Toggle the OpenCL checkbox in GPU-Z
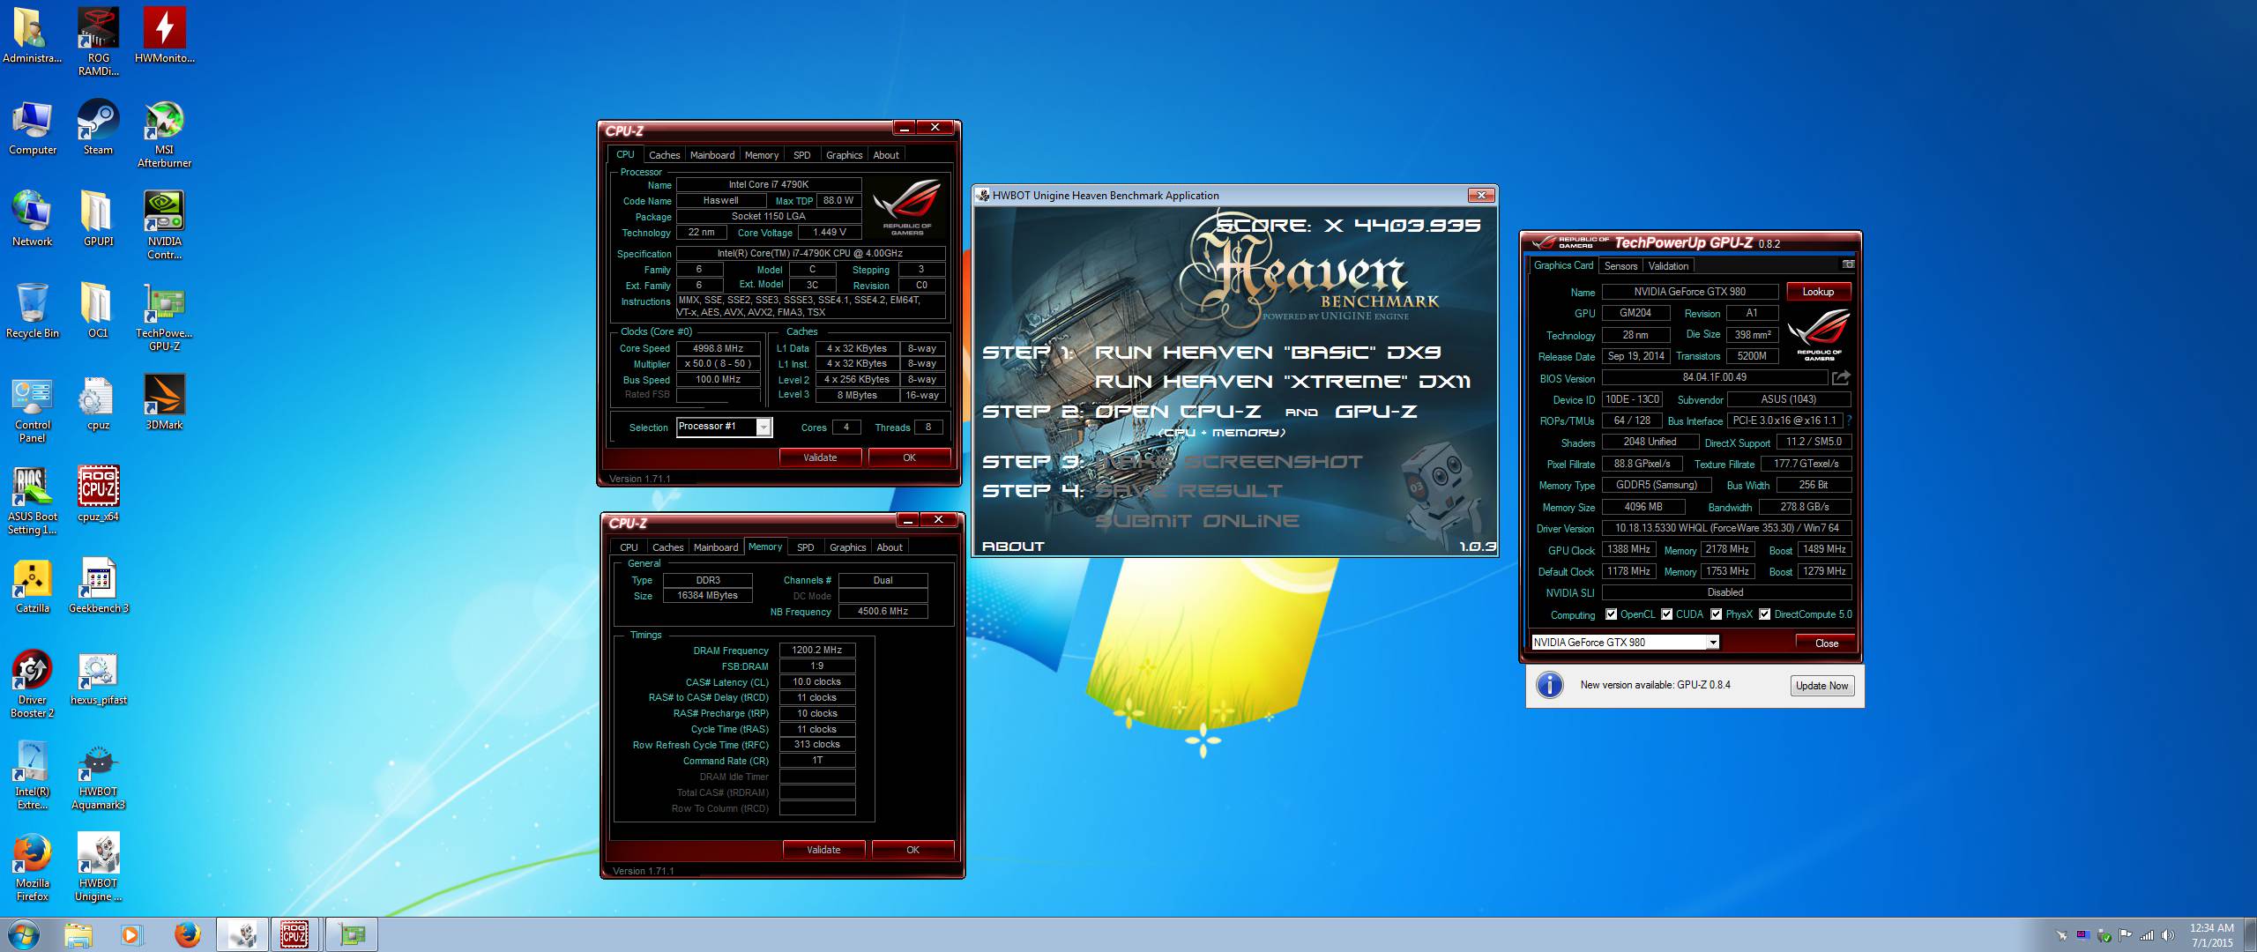 pyautogui.click(x=1612, y=614)
